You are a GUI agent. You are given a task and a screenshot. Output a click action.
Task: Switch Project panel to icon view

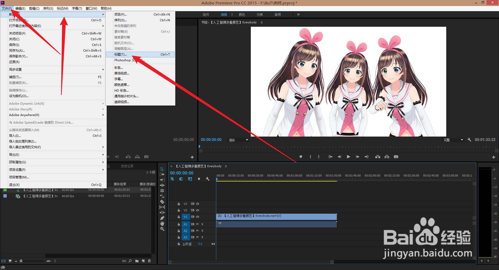[x=10, y=261]
